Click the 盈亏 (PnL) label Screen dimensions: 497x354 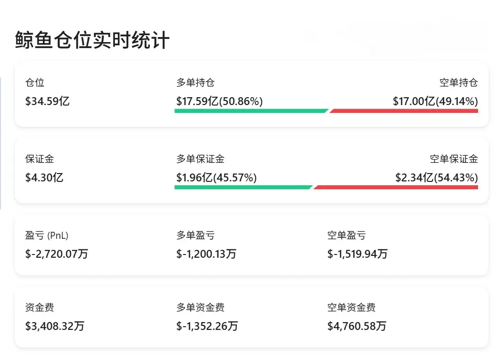click(x=47, y=236)
